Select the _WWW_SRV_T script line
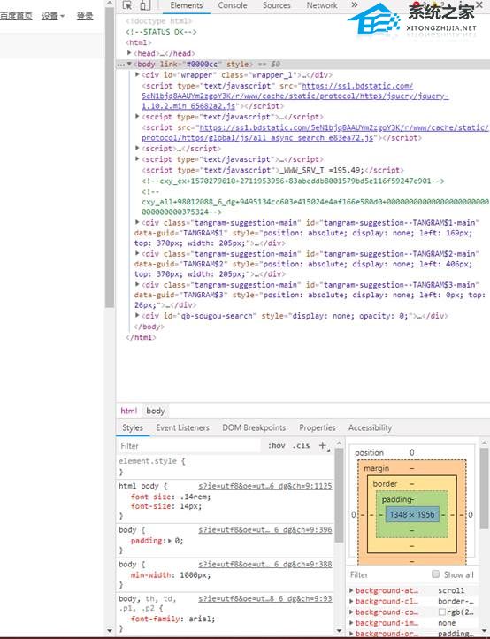 pyautogui.click(x=273, y=170)
